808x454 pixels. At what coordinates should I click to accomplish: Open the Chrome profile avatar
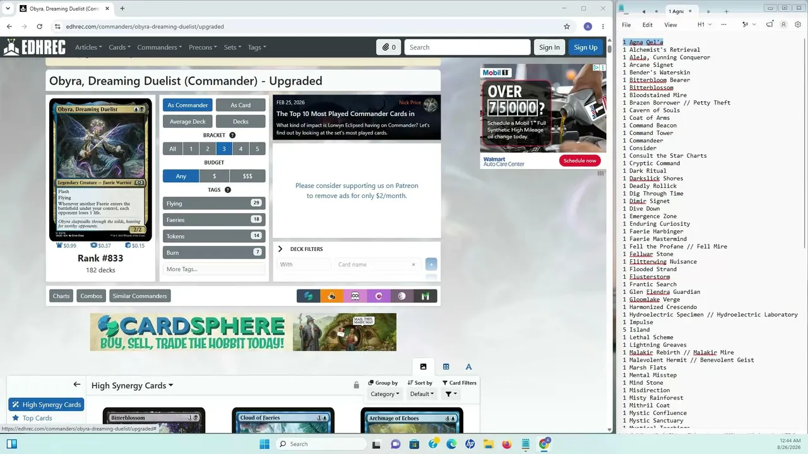click(x=588, y=26)
